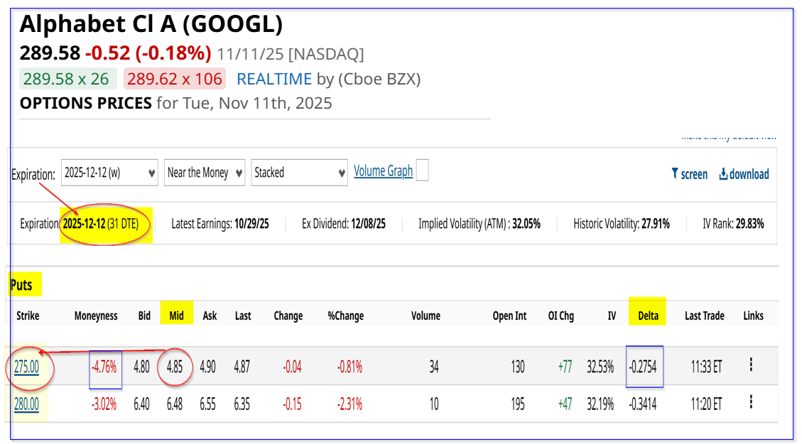The image size is (802, 444).
Task: Expand the Near the Money dropdown
Action: pyautogui.click(x=205, y=173)
